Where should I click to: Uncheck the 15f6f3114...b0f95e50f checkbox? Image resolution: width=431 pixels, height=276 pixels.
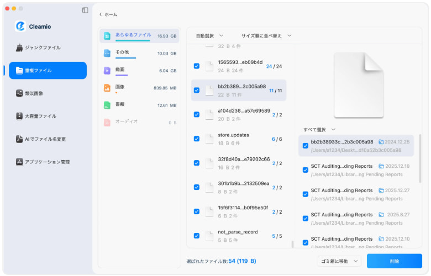(197, 211)
